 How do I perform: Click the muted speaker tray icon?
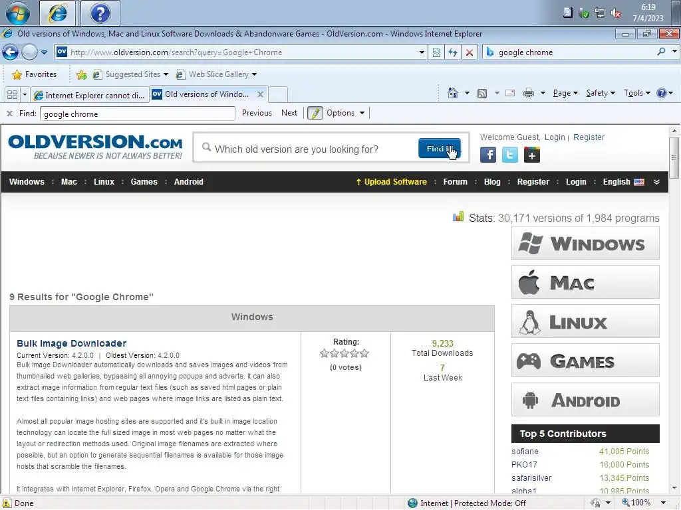coord(615,13)
